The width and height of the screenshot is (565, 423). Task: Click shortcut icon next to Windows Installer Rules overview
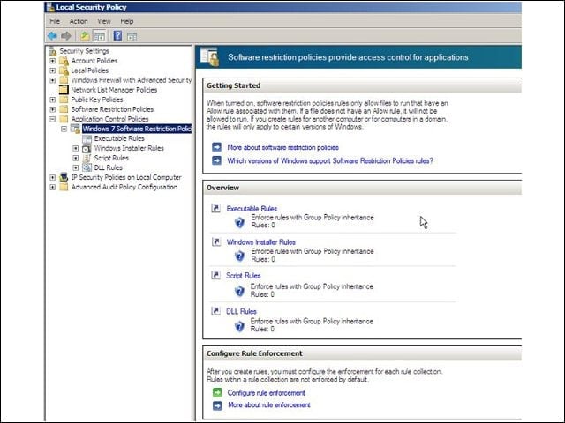tap(215, 241)
